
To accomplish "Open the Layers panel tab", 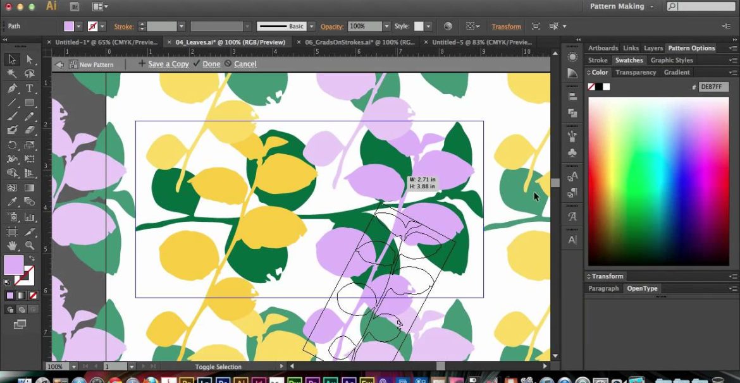I will tap(653, 48).
